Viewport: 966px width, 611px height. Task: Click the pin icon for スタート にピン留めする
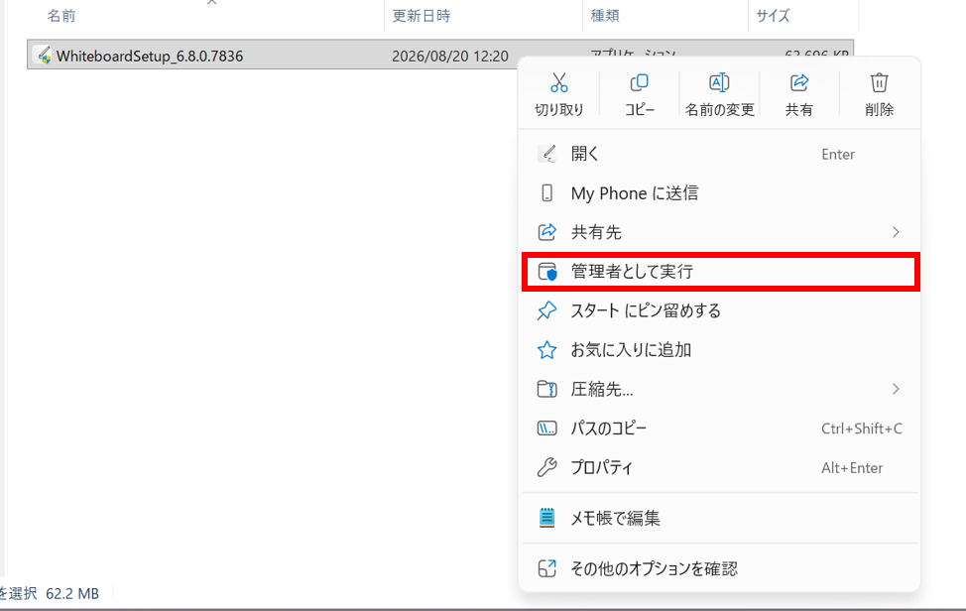(547, 310)
